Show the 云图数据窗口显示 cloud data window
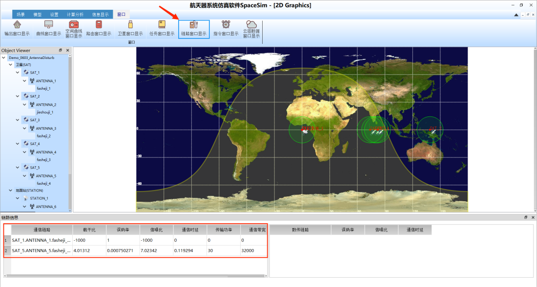537x287 pixels. tap(251, 29)
